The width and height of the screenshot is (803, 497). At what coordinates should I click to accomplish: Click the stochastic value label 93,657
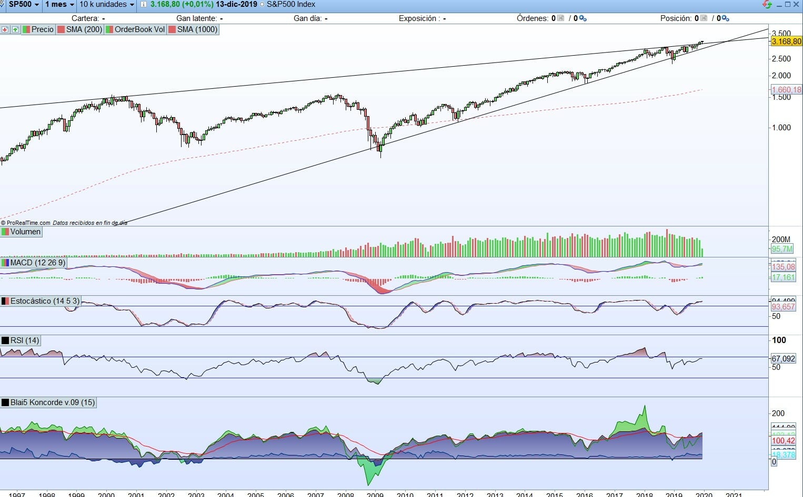(x=783, y=307)
